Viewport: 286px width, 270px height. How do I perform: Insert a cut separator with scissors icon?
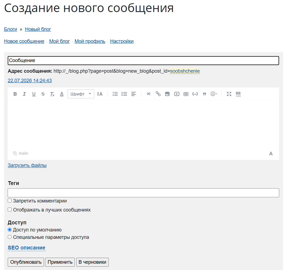click(x=149, y=94)
